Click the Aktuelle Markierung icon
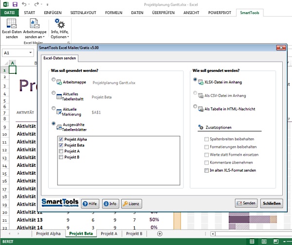 [59, 112]
